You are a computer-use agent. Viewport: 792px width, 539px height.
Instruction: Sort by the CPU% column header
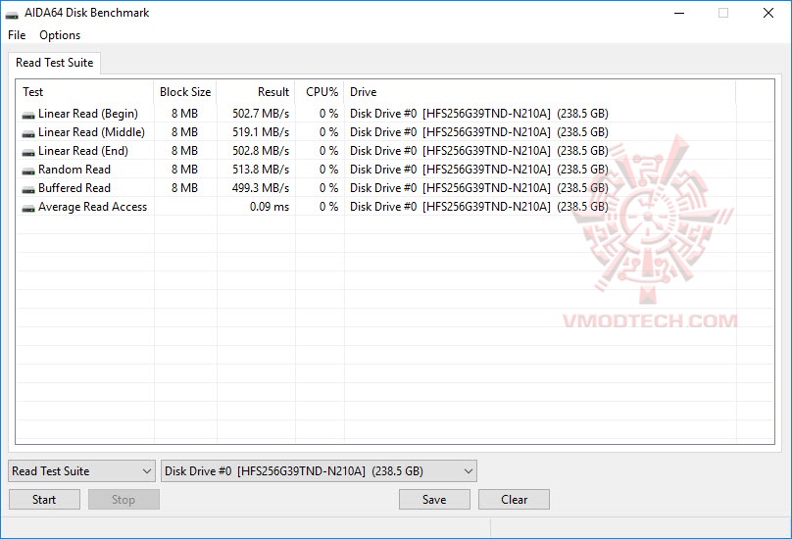[x=320, y=92]
